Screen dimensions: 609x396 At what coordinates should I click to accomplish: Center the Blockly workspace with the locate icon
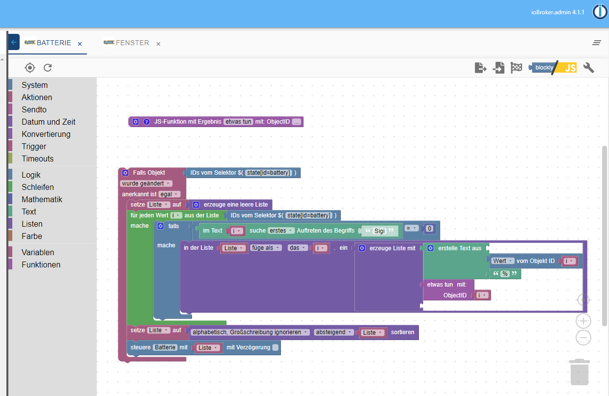(x=30, y=68)
